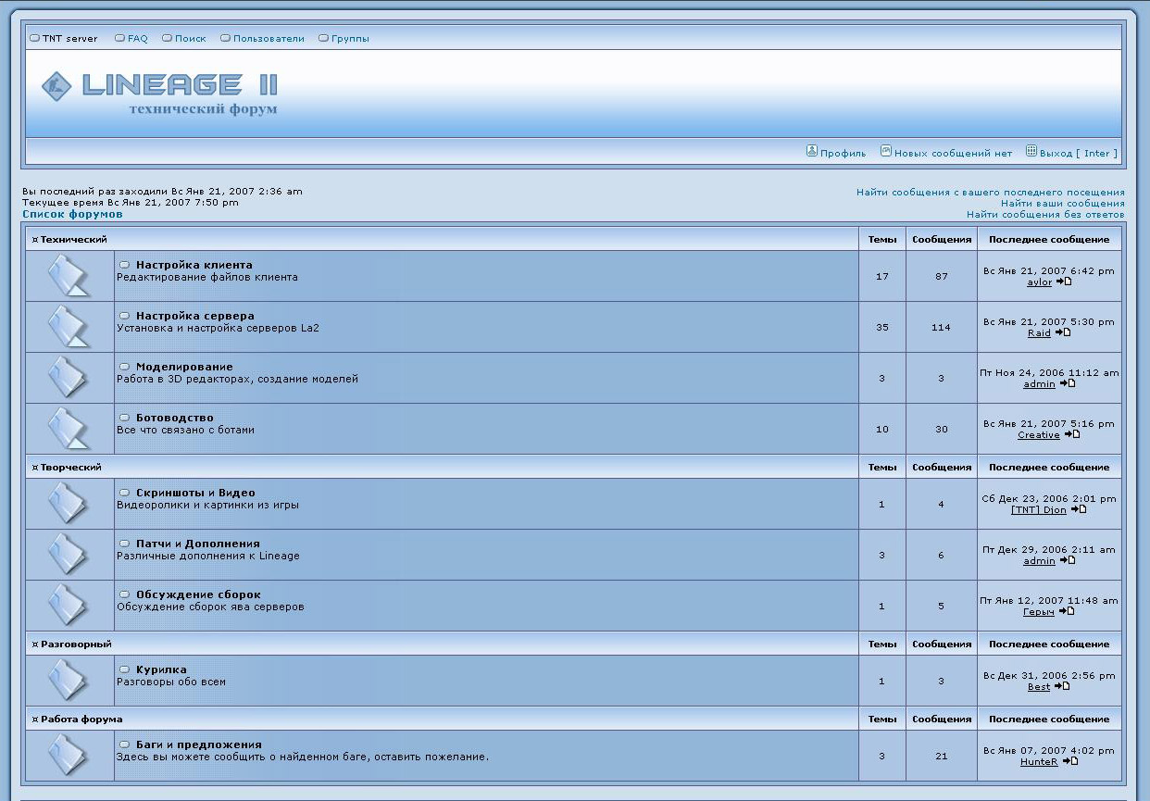Open Ботоводство forum
This screenshot has height=801, width=1150.
point(175,418)
